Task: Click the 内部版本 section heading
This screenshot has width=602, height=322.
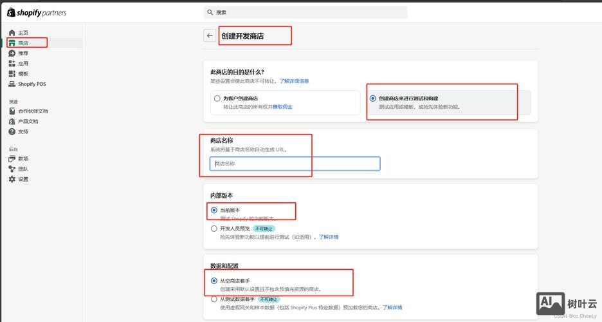Action: click(221, 196)
